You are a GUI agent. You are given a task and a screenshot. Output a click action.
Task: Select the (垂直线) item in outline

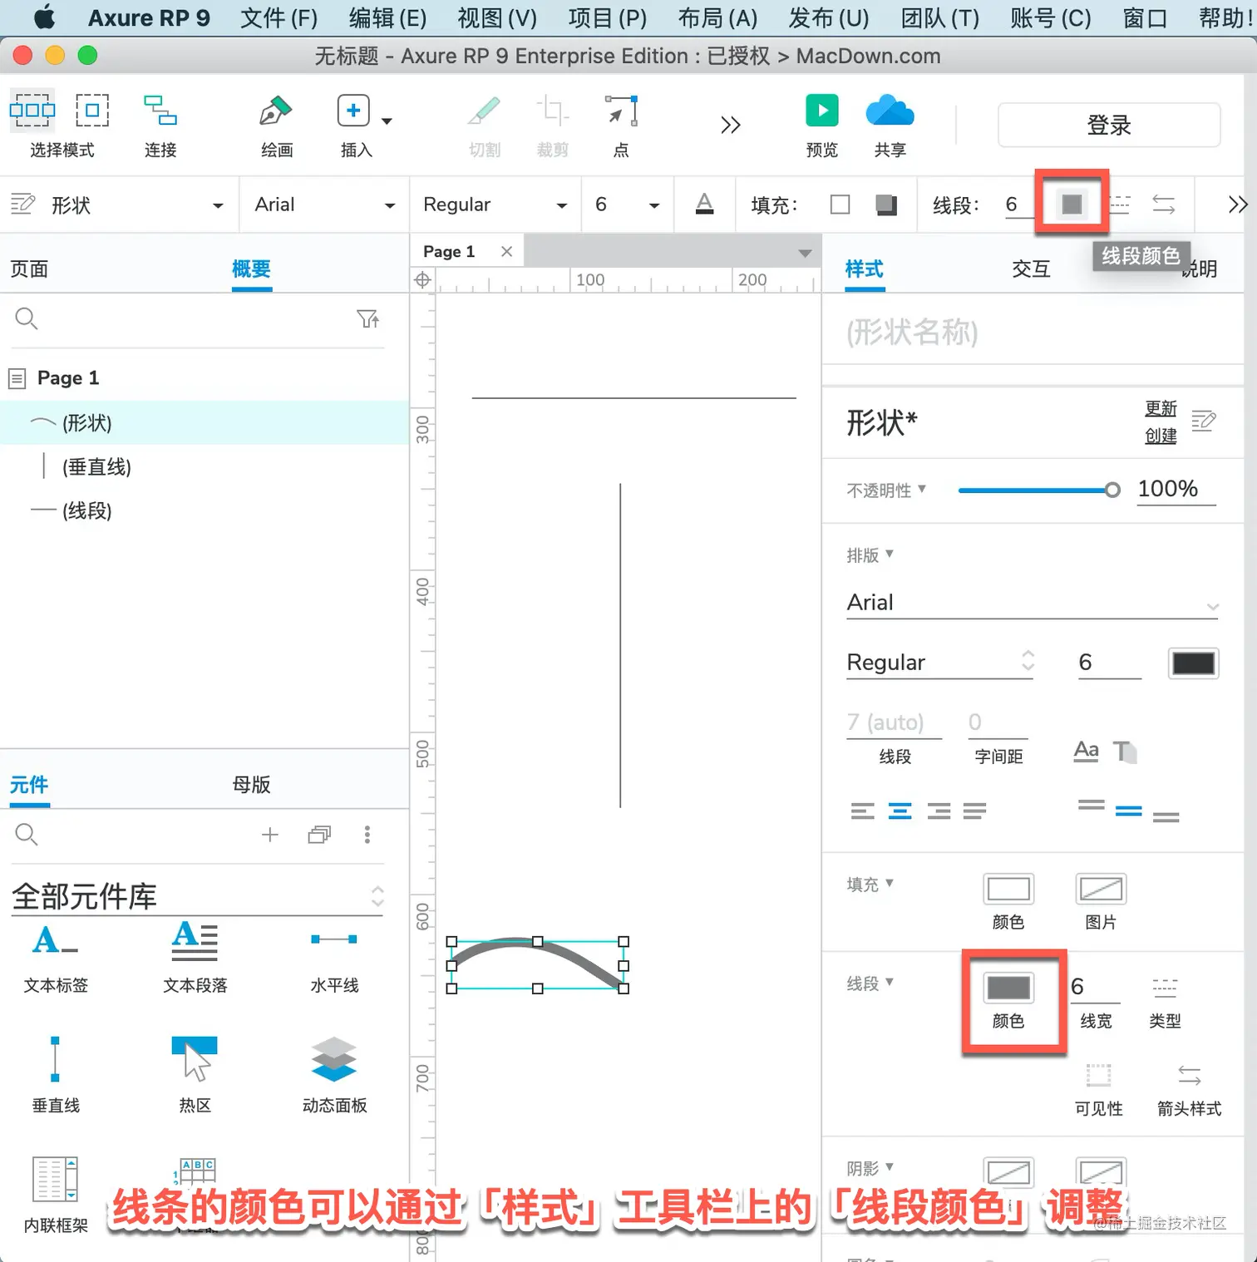pyautogui.click(x=205, y=466)
